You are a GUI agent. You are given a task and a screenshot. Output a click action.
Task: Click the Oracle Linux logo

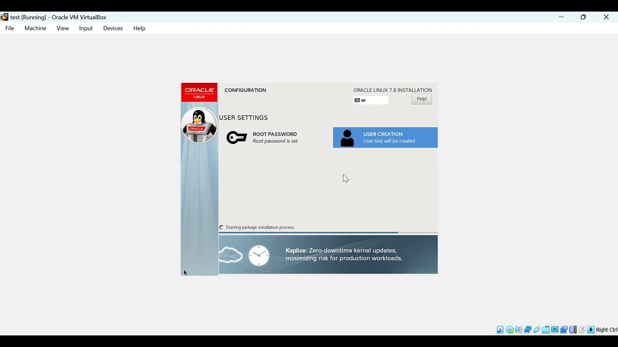coord(199,93)
